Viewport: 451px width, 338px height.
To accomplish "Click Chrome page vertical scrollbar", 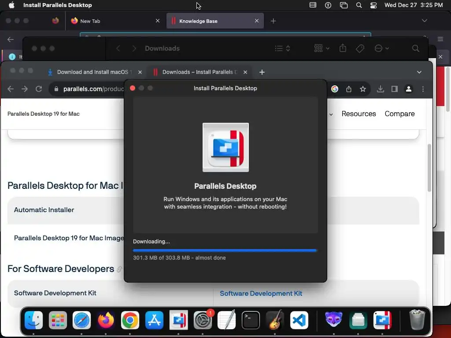I will click(429, 168).
